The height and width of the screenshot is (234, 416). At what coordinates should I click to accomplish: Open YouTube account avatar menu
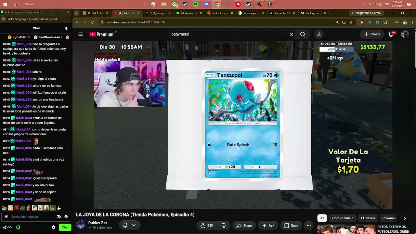coord(405,34)
